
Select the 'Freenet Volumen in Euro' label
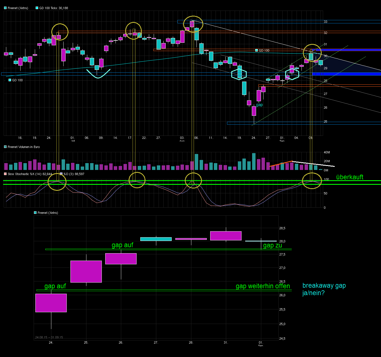(24, 147)
